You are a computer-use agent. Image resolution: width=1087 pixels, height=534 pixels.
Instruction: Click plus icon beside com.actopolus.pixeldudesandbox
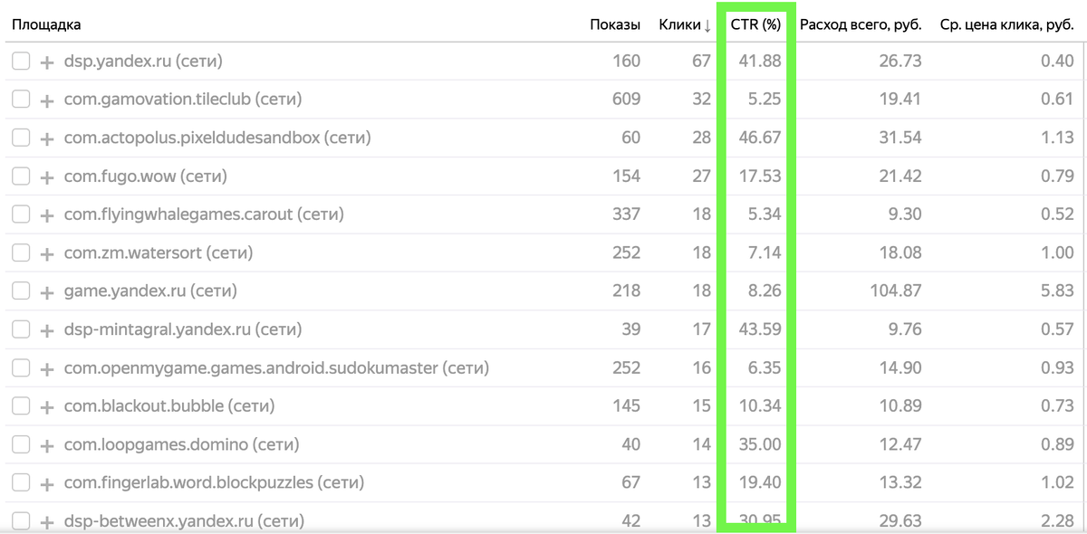point(47,139)
